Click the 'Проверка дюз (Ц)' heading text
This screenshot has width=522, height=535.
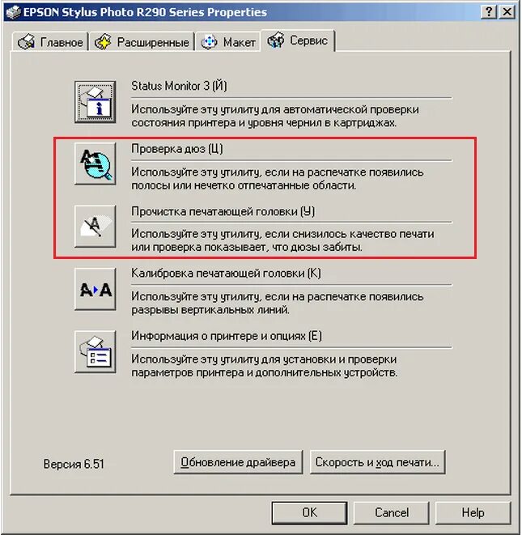tap(177, 149)
